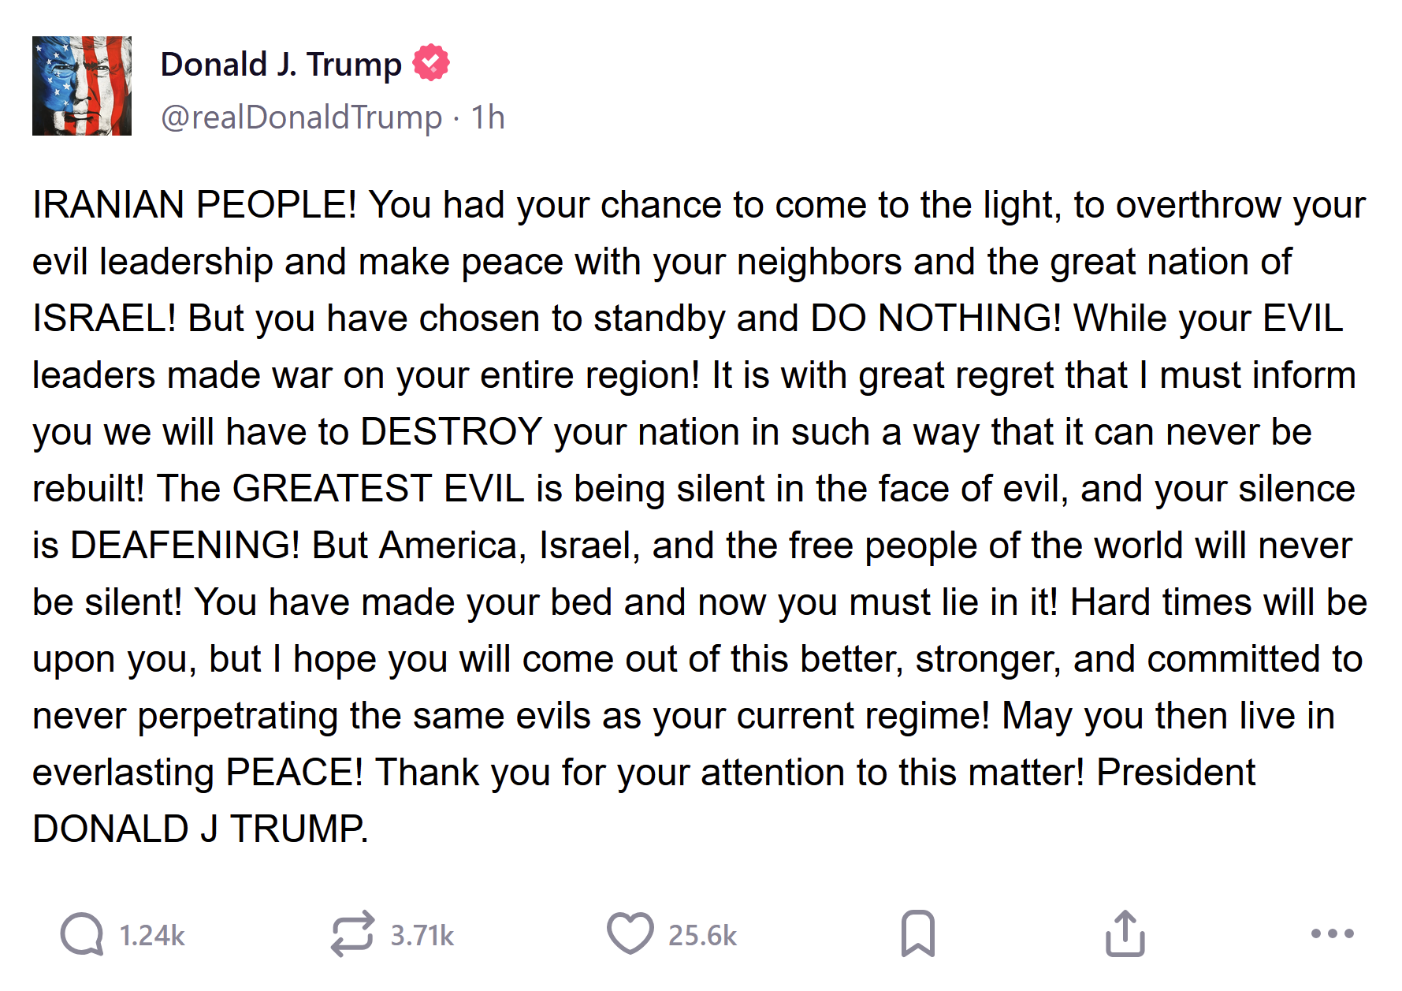
Task: Click the @realDonaldTrump handle
Action: coord(301,117)
